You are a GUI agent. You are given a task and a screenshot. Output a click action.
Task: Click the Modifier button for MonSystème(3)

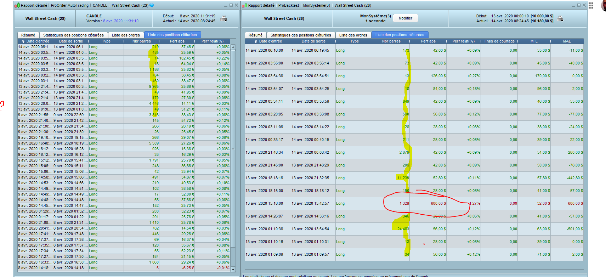tap(406, 18)
